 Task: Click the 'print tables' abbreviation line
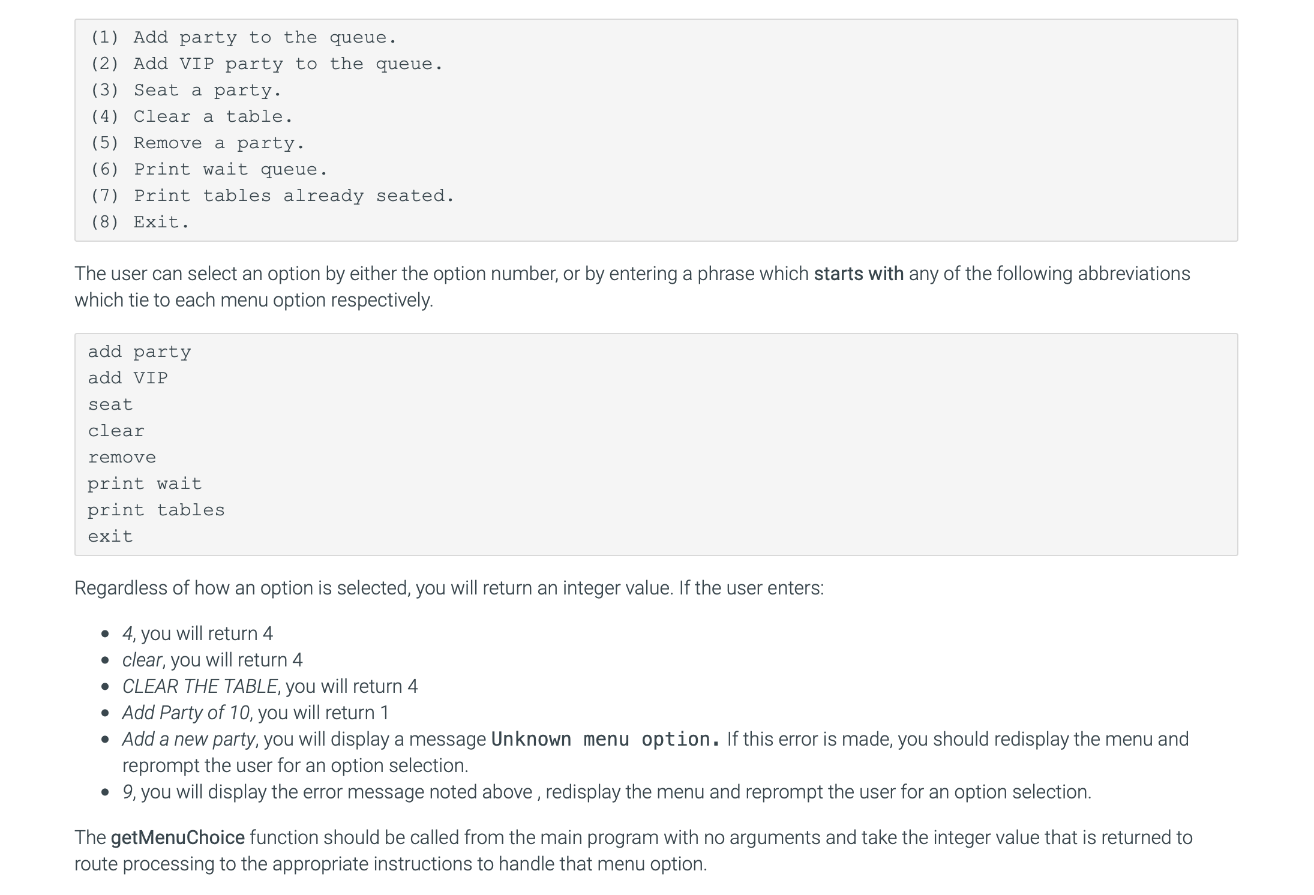tap(156, 510)
